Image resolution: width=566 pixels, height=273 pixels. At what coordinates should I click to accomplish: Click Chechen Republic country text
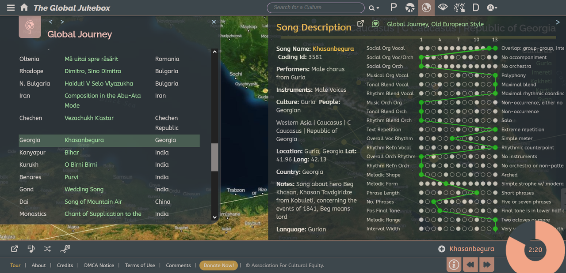tap(167, 123)
